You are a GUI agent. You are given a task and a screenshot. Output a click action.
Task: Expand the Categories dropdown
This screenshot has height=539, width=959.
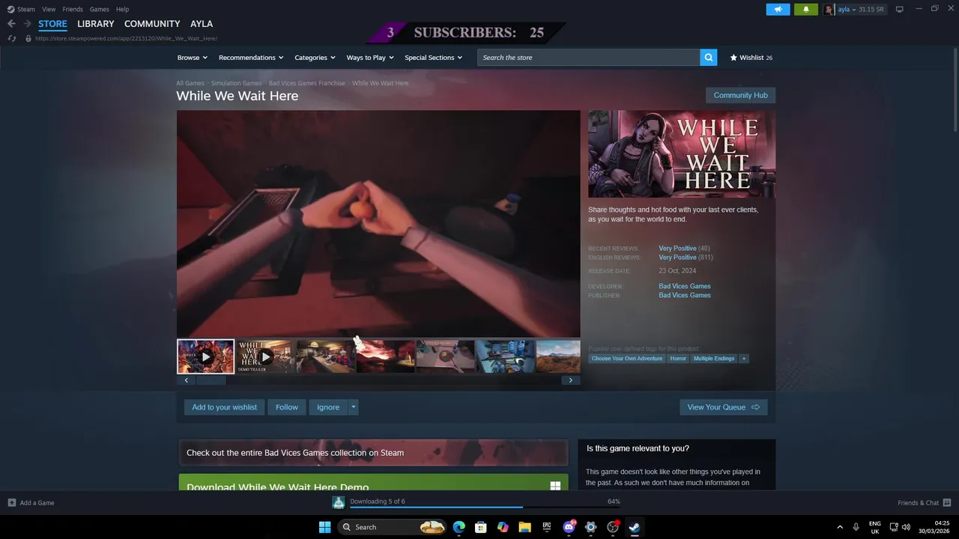coord(315,58)
